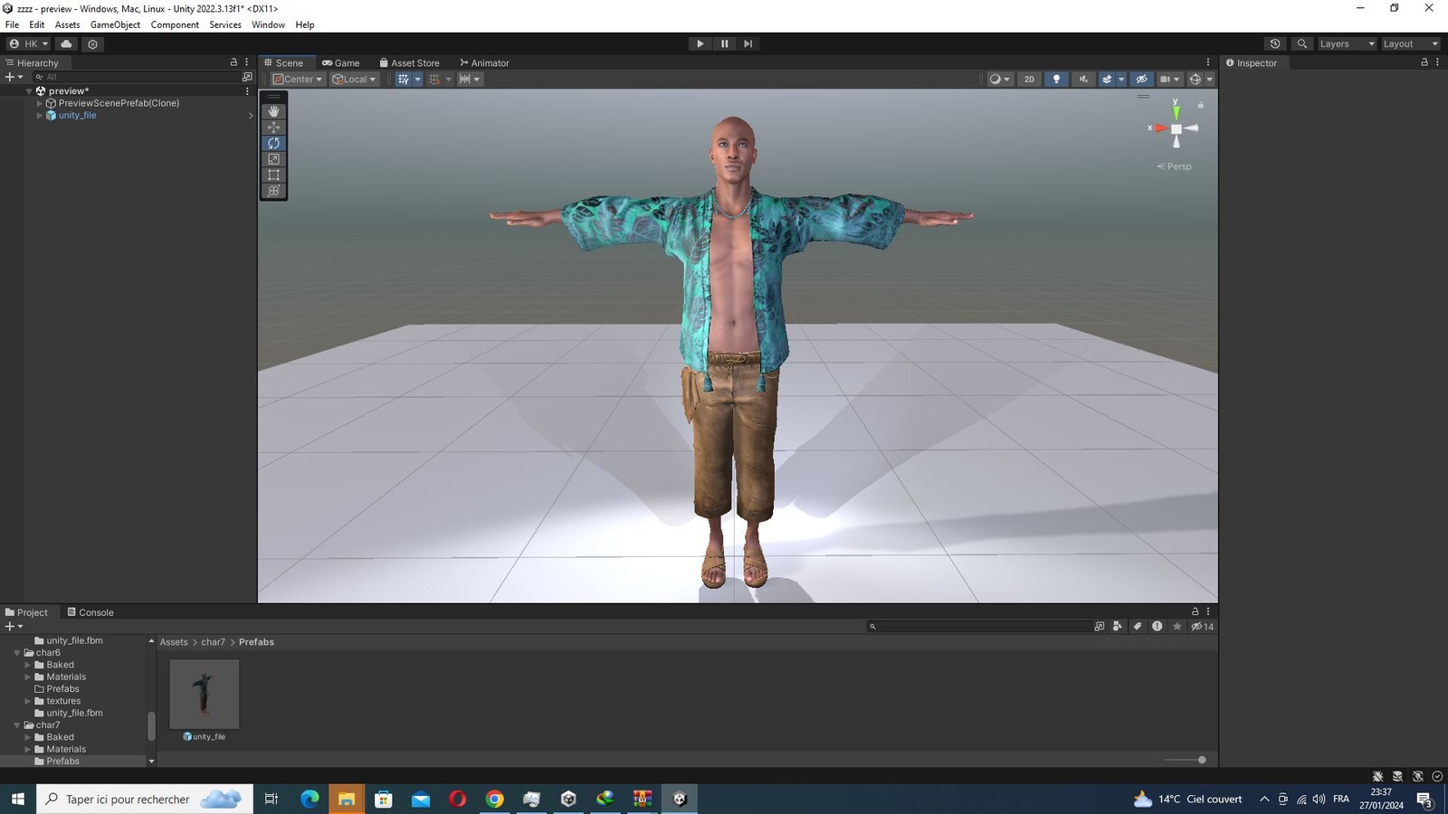1448x814 pixels.
Task: Toggle grid snapping icon
Action: [x=434, y=79]
